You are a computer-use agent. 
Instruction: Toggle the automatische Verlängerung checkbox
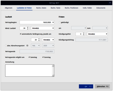coord(21,34)
